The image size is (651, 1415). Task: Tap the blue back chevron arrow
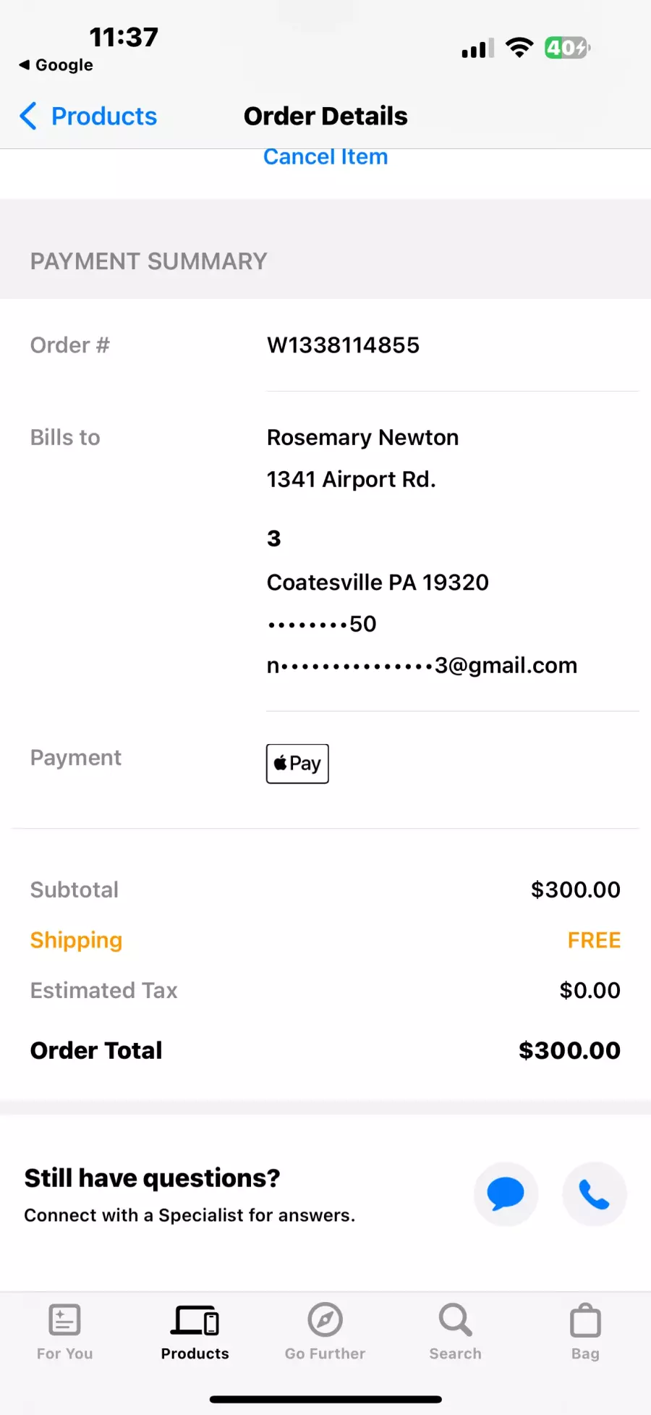click(28, 116)
